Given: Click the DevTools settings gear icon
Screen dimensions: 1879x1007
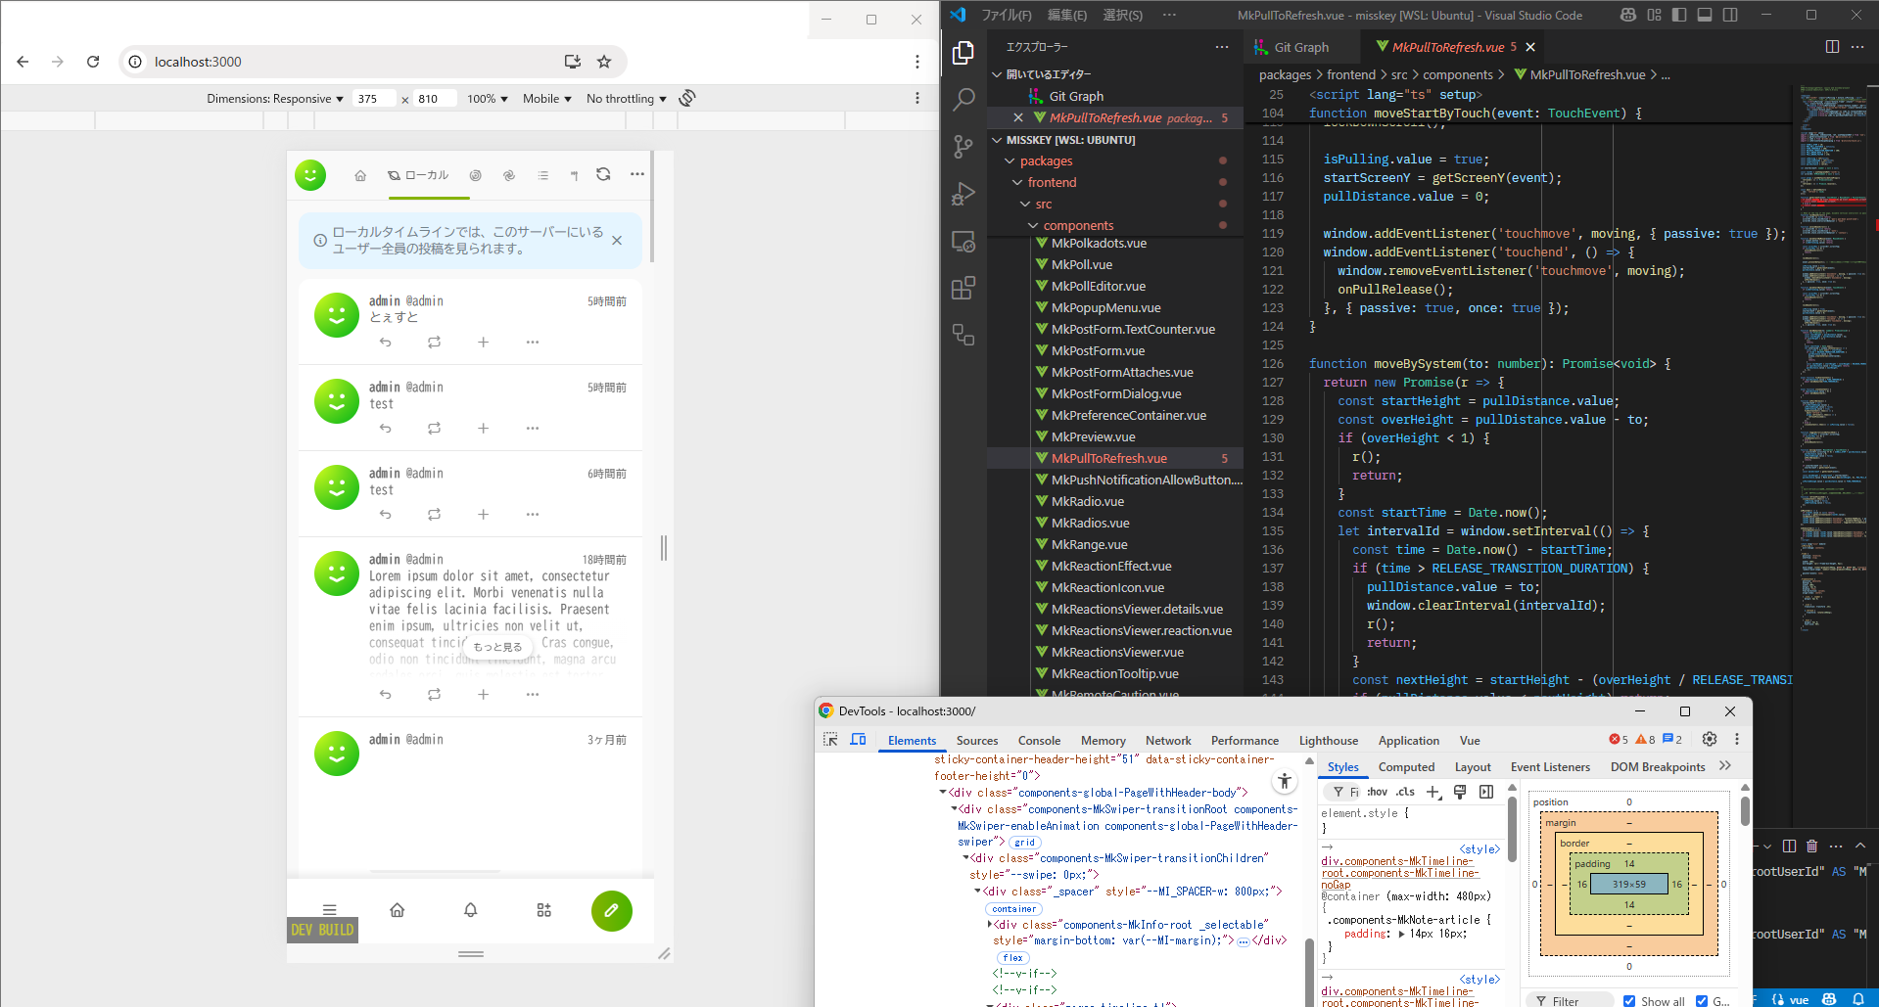Looking at the screenshot, I should [x=1709, y=740].
